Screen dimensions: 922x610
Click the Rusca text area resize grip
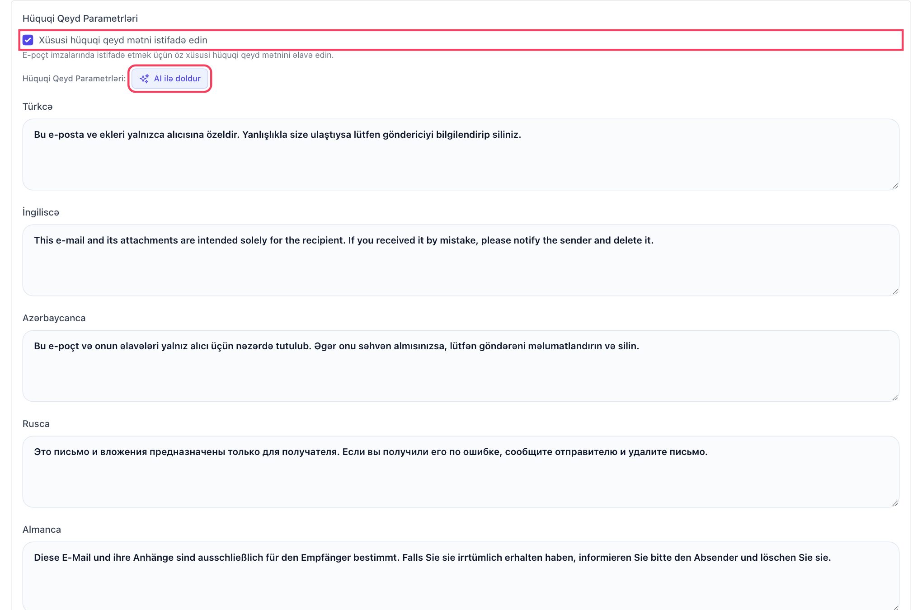tap(895, 503)
